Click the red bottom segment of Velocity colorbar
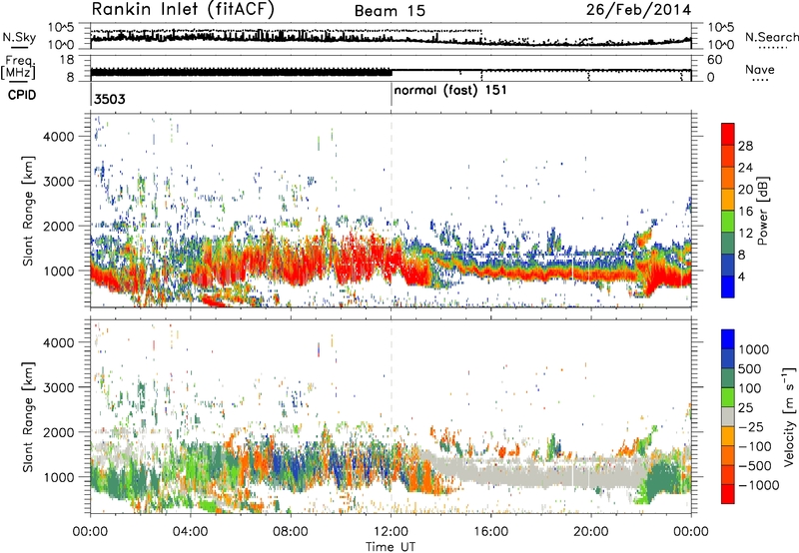Viewport: 799px width, 553px height. click(x=728, y=494)
